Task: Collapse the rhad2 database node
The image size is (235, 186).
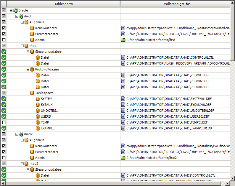Action: click(x=17, y=134)
